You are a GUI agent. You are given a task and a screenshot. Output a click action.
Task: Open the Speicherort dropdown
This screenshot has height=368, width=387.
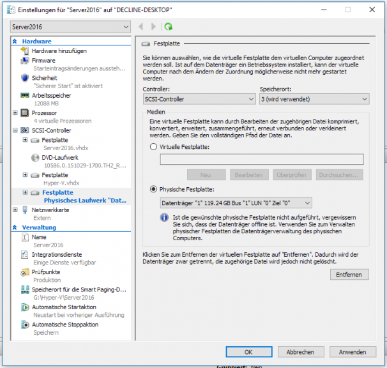(x=314, y=99)
